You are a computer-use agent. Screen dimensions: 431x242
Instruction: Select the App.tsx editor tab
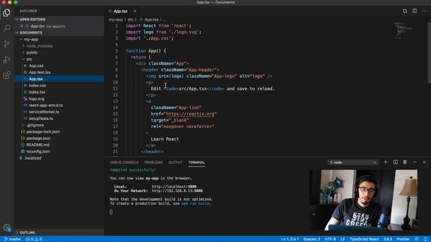(x=121, y=11)
